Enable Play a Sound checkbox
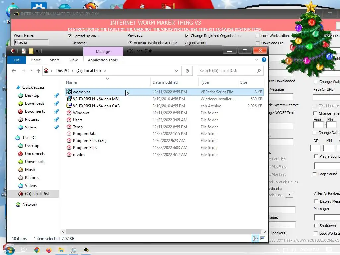This screenshot has width=340, height=255. pyautogui.click(x=316, y=156)
